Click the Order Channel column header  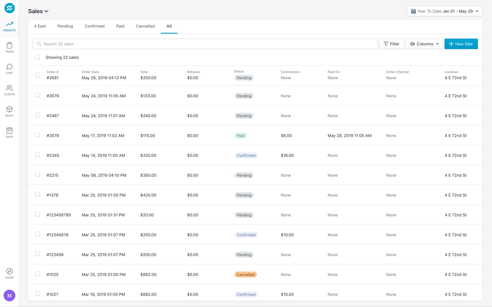[398, 72]
